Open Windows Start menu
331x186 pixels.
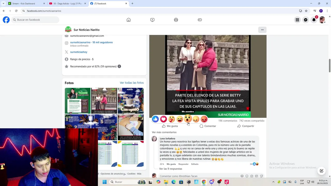click(x=104, y=182)
